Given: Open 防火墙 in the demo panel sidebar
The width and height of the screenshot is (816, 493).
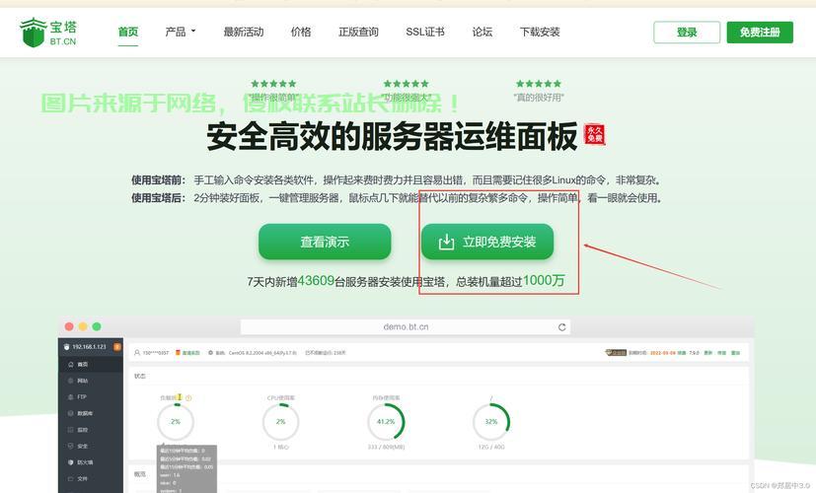Looking at the screenshot, I should pos(91,462).
